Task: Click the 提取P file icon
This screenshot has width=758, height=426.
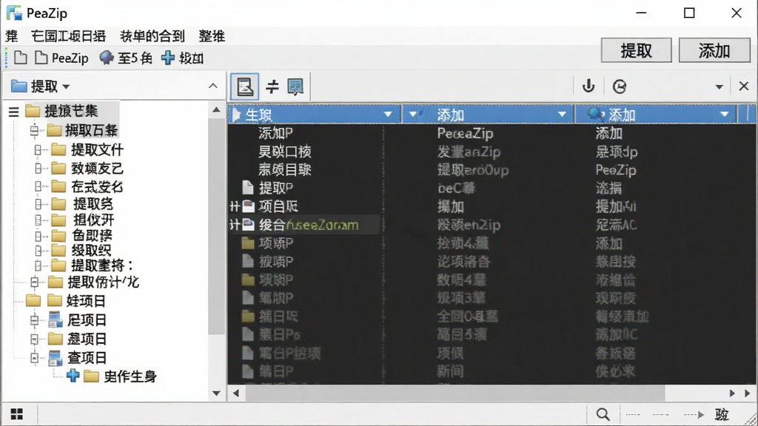Action: click(247, 187)
